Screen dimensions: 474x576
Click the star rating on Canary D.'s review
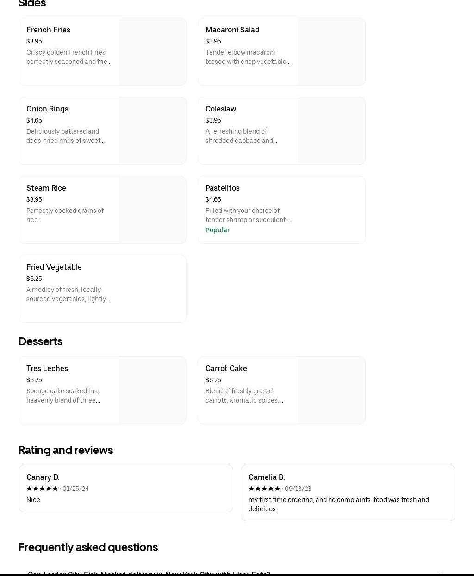click(x=42, y=489)
